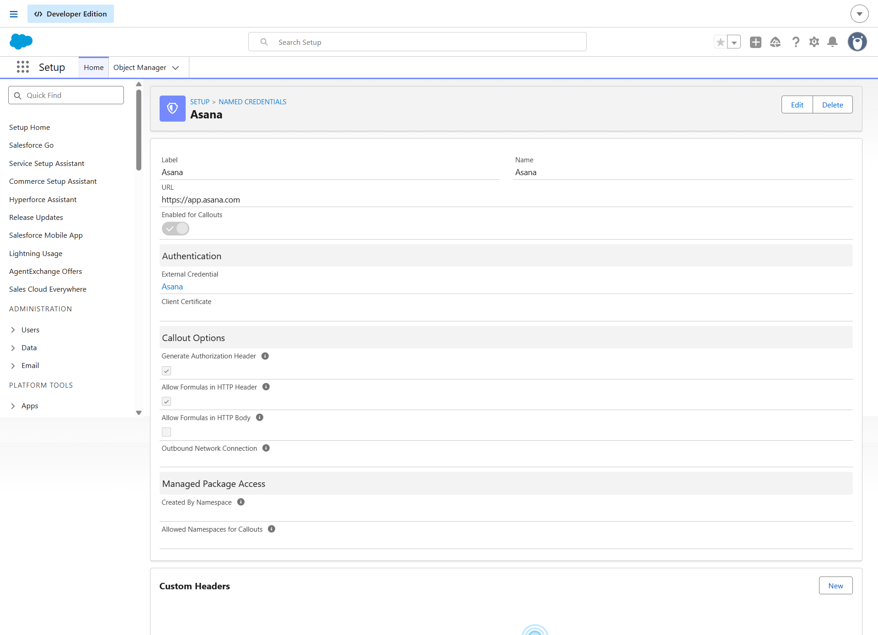
Task: Expand the Data tree node
Action: (x=13, y=348)
